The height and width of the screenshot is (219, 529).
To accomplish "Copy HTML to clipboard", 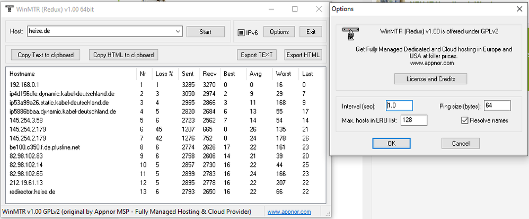I will pyautogui.click(x=124, y=55).
